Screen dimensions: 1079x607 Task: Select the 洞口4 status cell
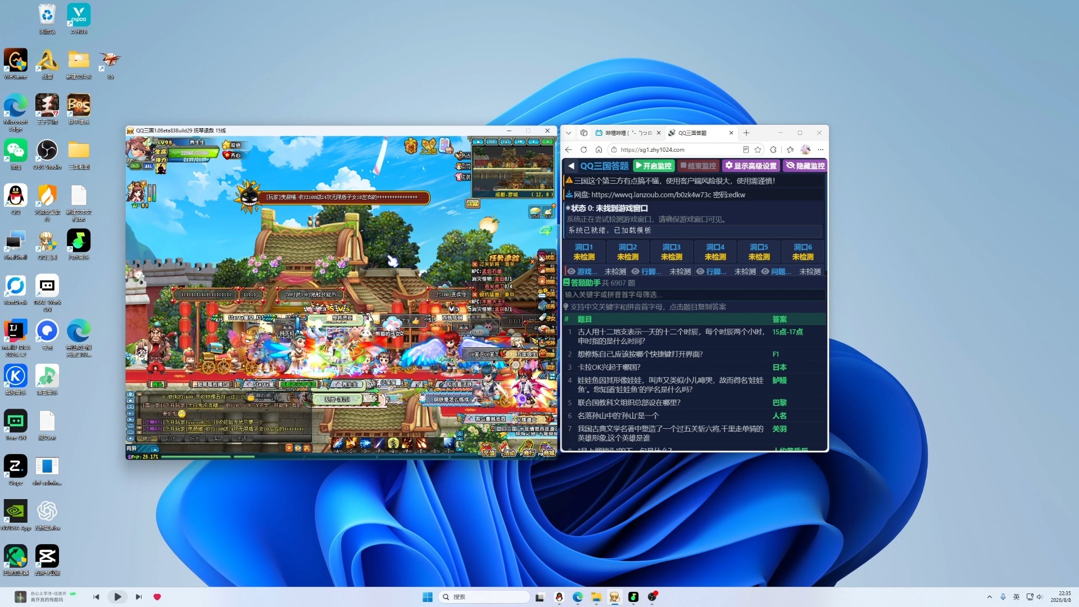[x=715, y=252]
